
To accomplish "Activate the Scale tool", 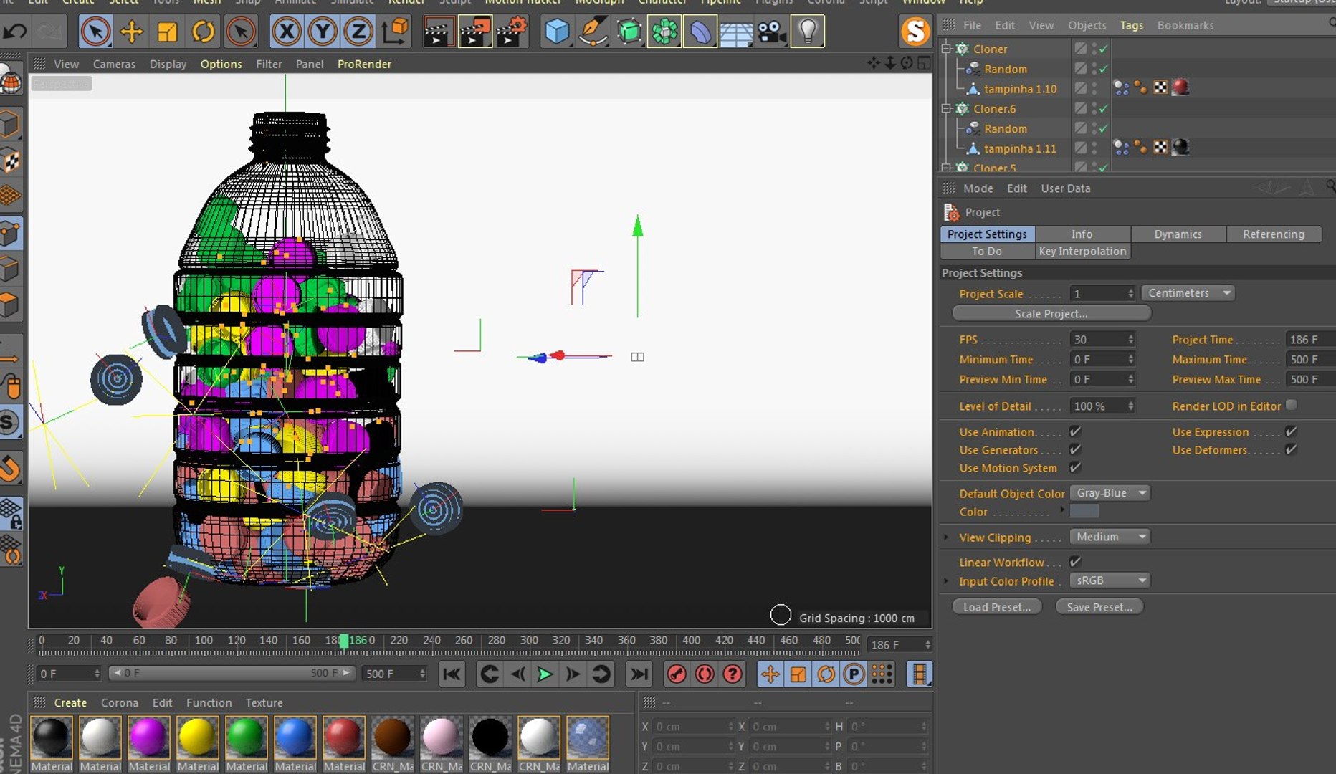I will pyautogui.click(x=167, y=32).
